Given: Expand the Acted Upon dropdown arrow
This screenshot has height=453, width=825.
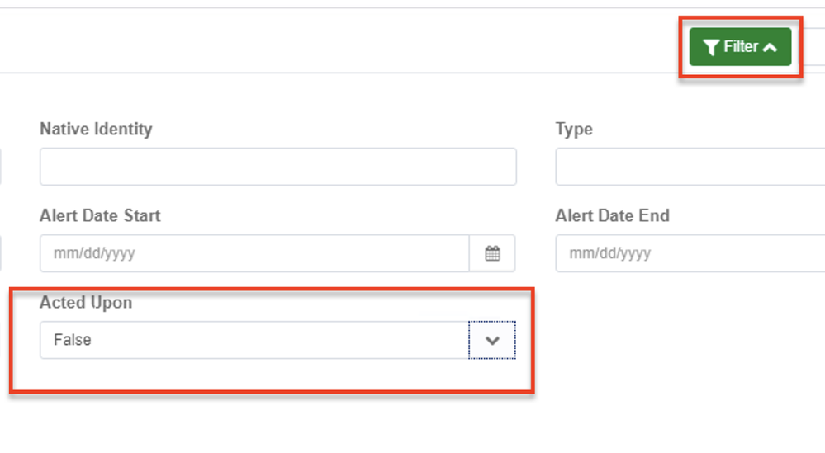Looking at the screenshot, I should tap(492, 340).
